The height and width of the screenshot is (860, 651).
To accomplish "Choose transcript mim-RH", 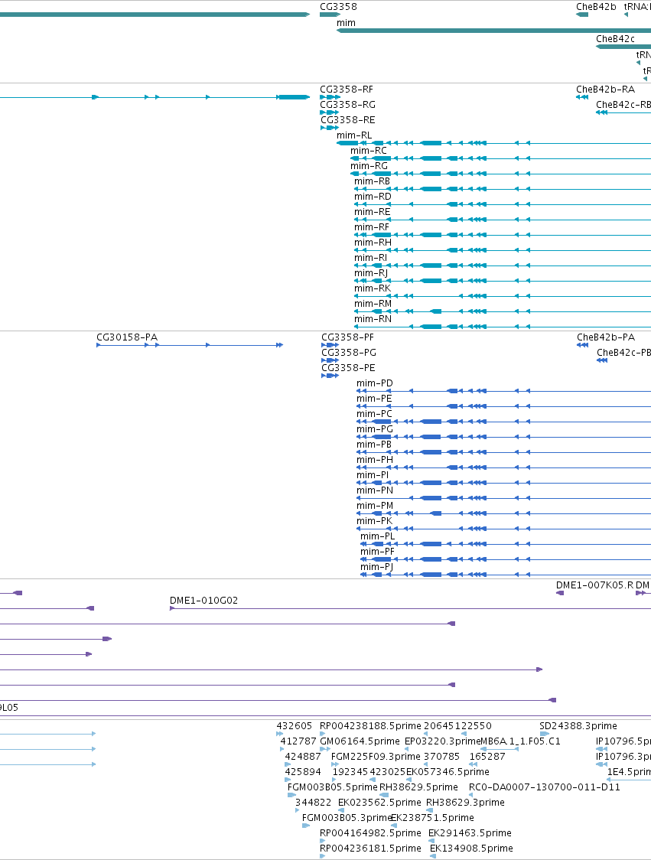I will click(373, 243).
